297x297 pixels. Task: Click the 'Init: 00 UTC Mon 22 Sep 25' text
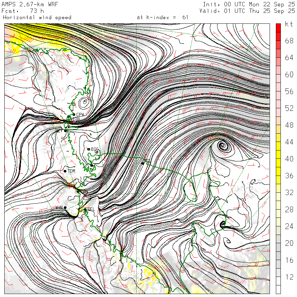[x=249, y=4]
